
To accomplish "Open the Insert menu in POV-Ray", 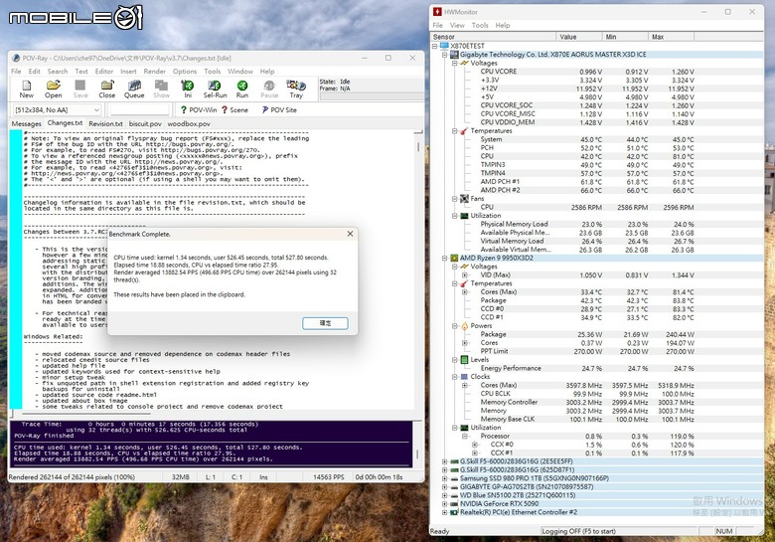I will [x=128, y=72].
